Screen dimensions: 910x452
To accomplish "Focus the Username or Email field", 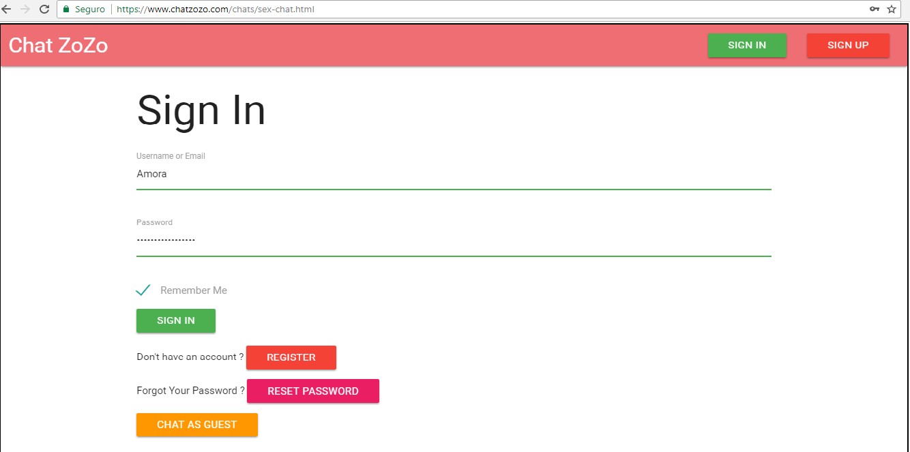I will 454,175.
